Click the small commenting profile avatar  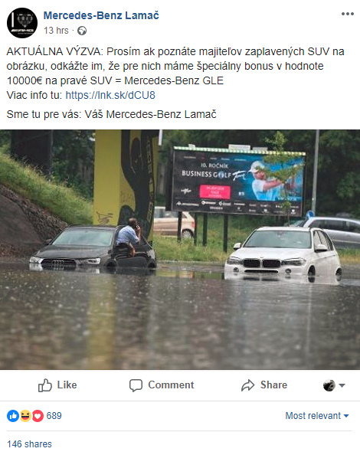(329, 385)
